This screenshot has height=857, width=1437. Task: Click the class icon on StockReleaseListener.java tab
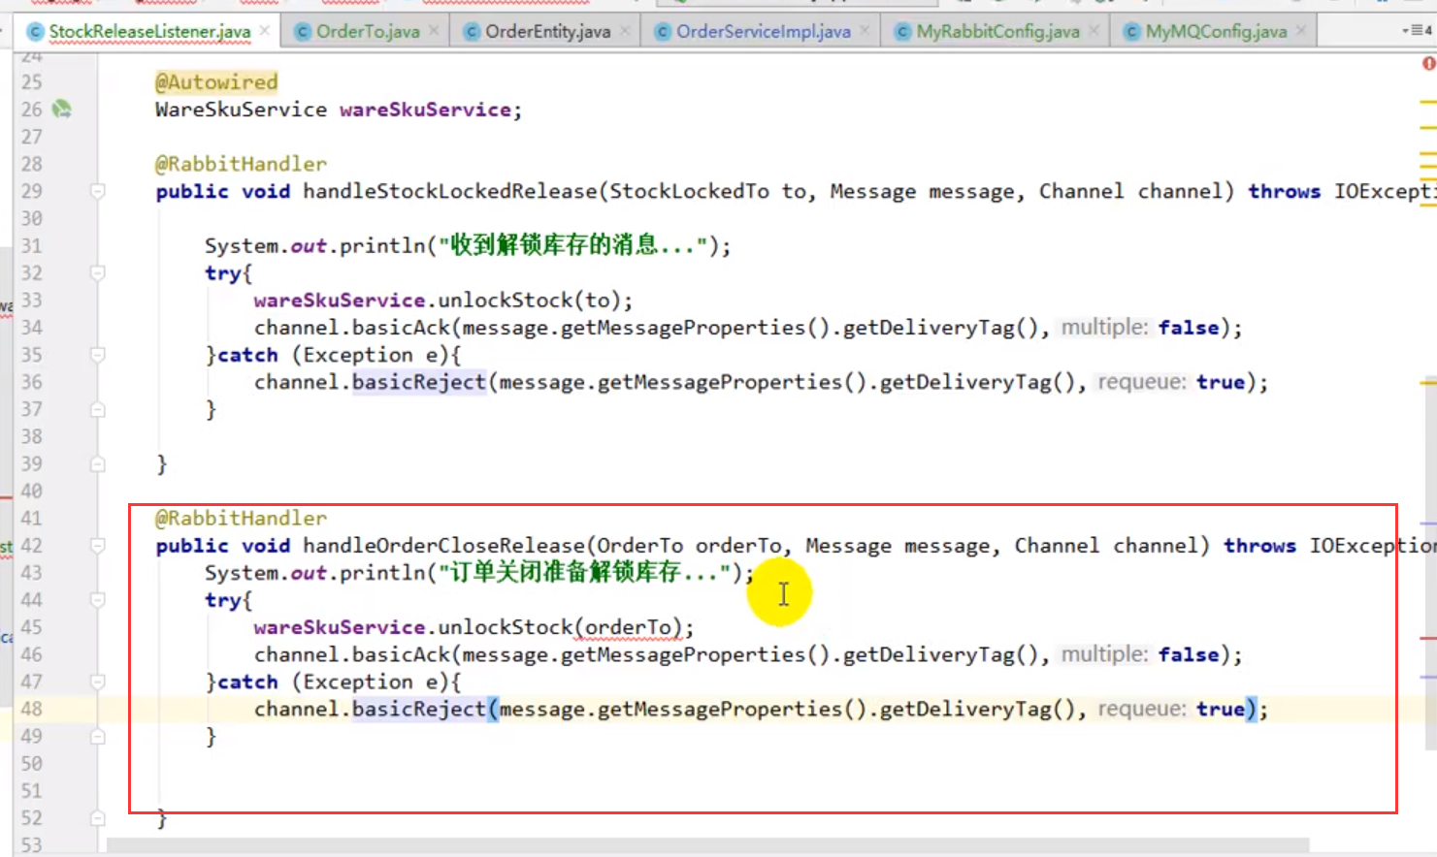pyautogui.click(x=36, y=32)
